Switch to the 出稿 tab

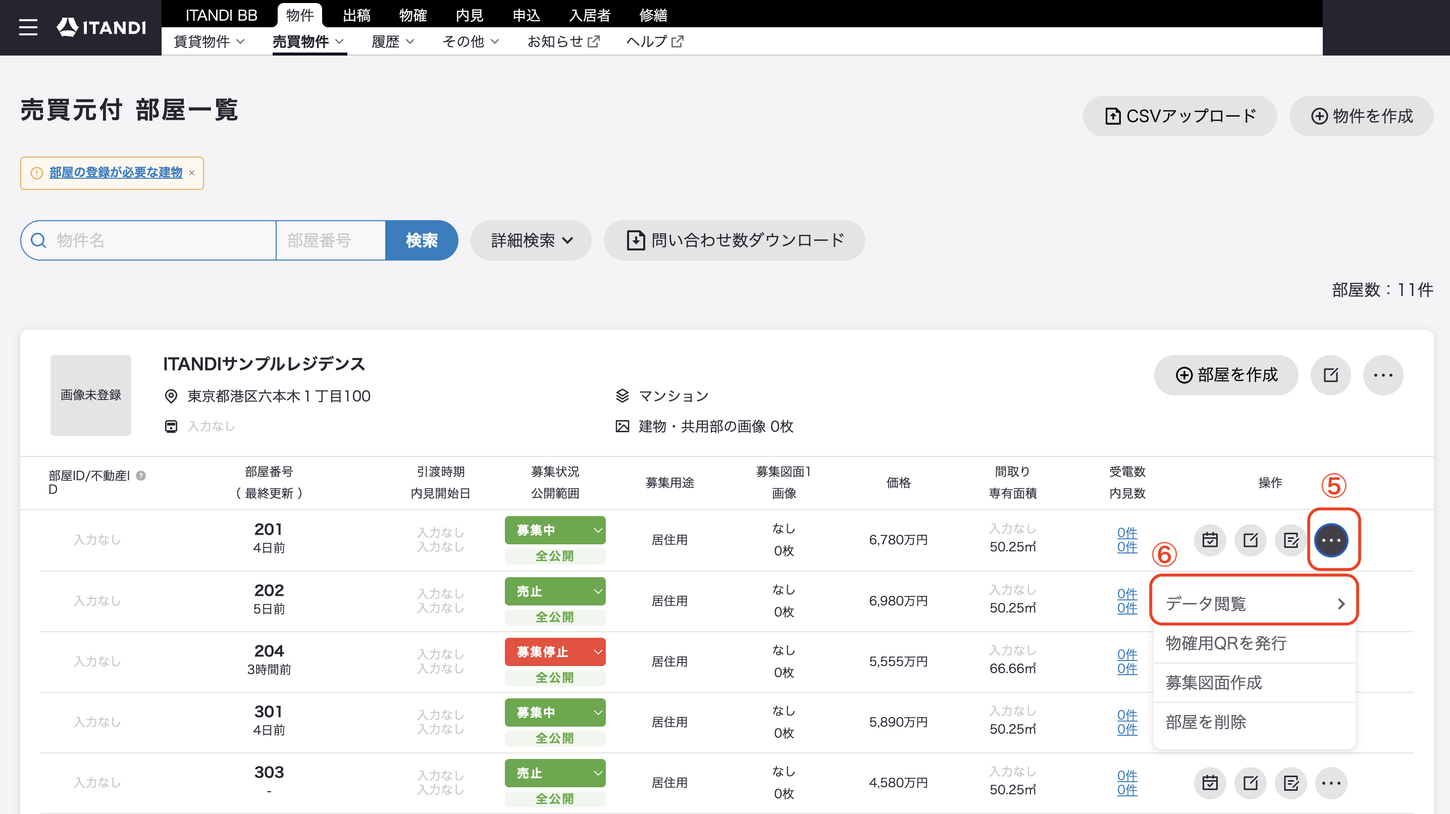pyautogui.click(x=356, y=15)
